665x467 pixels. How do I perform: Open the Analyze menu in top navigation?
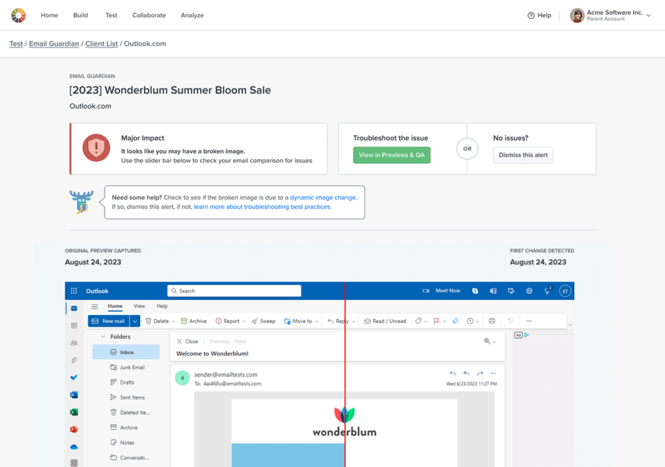(x=192, y=16)
